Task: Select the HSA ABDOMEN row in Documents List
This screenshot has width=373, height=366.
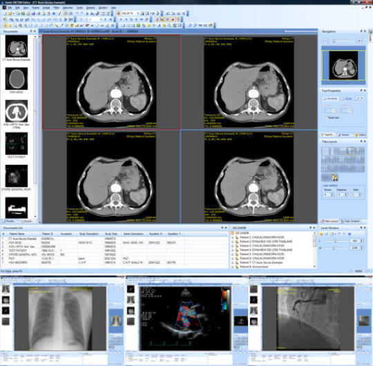Action: click(114, 263)
